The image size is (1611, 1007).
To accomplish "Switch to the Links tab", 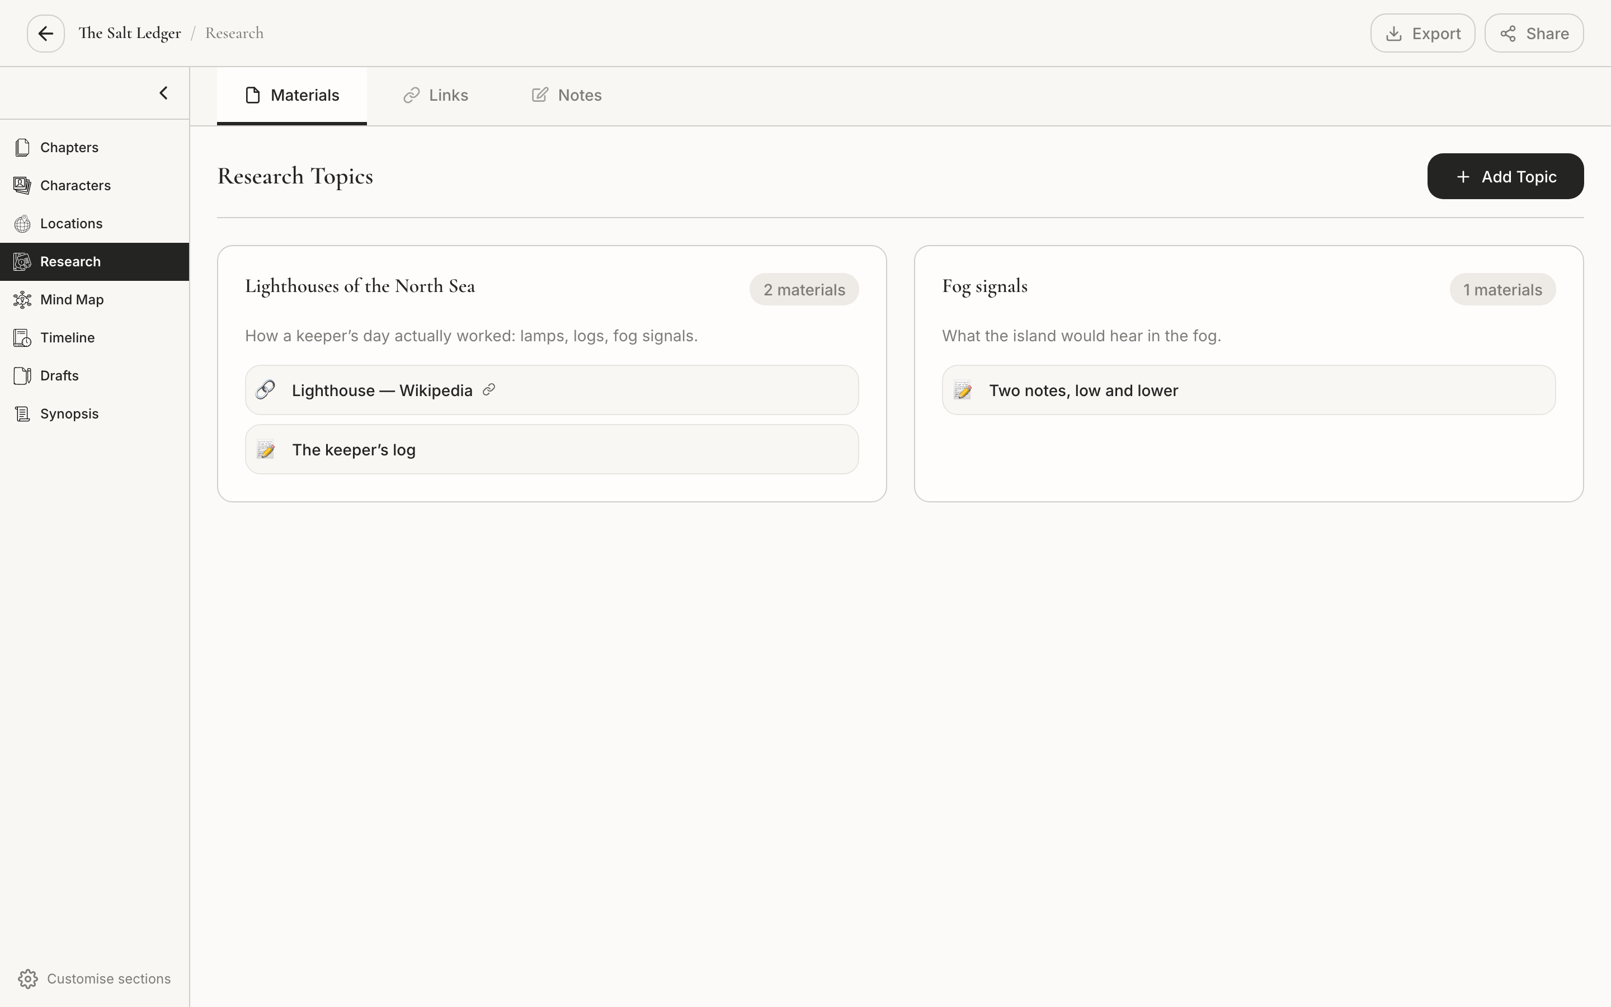I will click(435, 95).
